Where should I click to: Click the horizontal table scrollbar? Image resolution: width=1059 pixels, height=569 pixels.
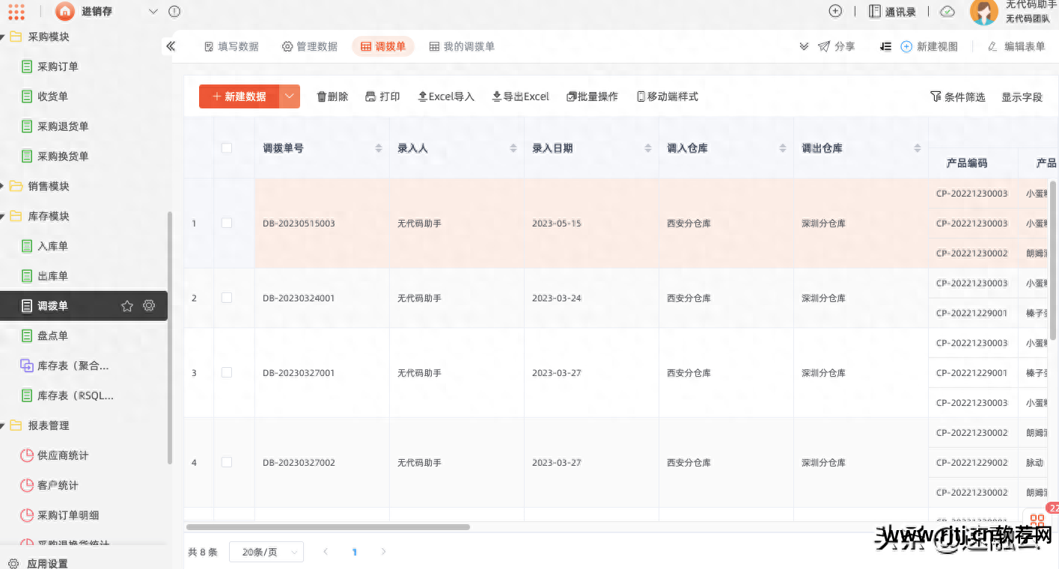click(x=328, y=527)
